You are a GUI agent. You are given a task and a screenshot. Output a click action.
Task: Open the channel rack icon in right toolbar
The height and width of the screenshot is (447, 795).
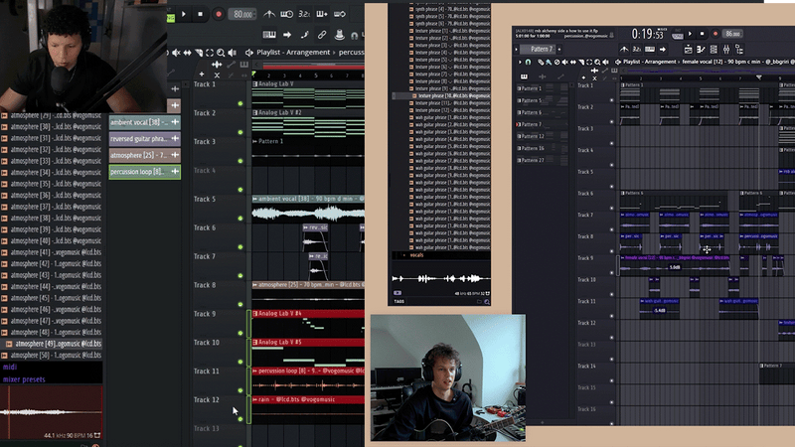click(x=714, y=49)
